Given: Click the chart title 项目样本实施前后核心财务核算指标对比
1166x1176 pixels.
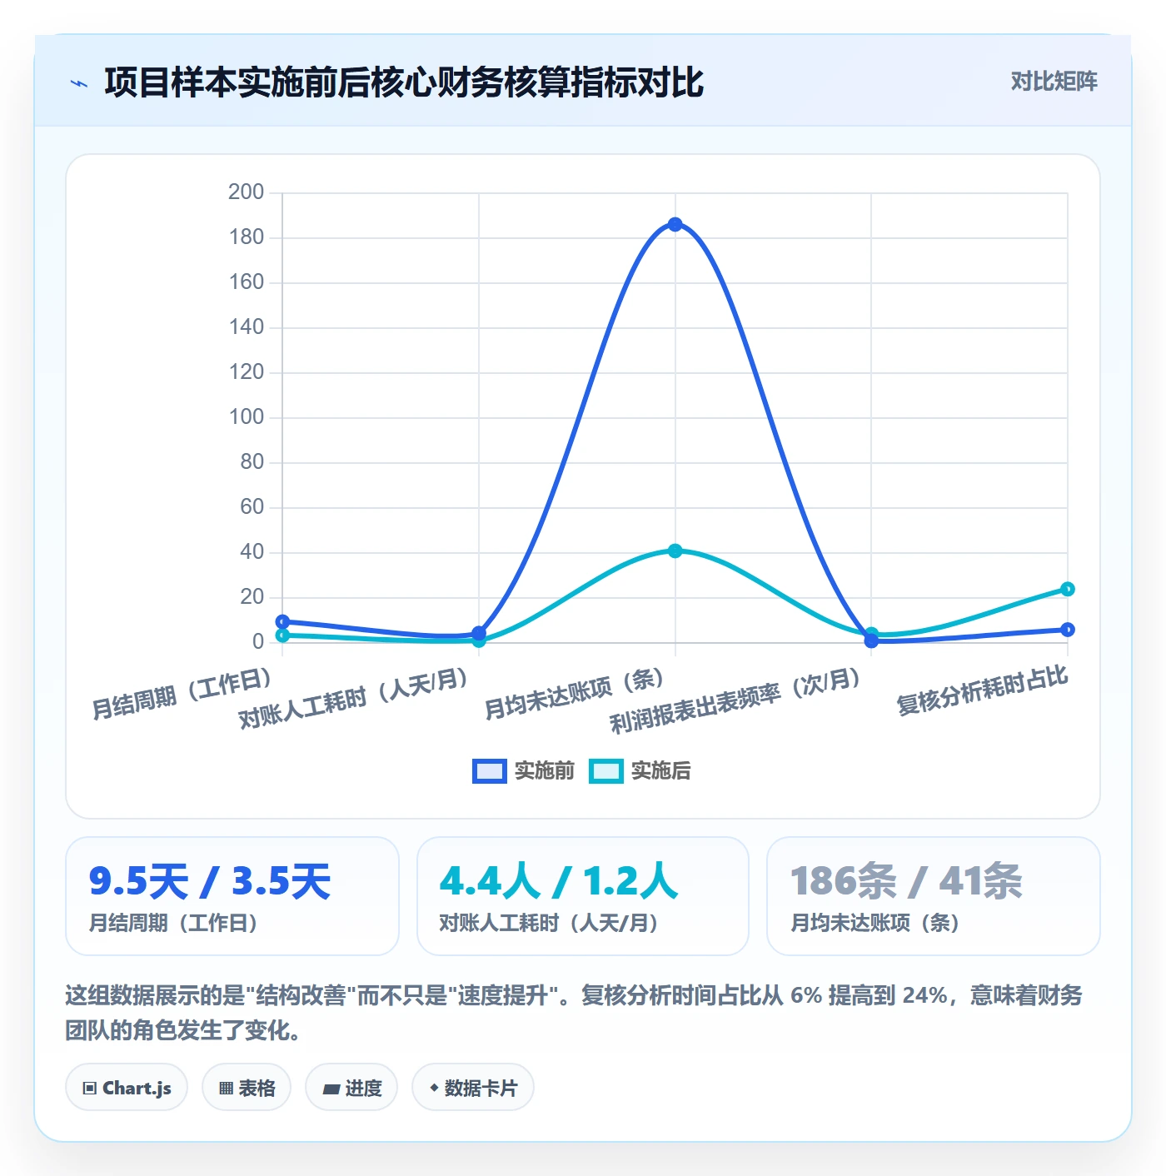Looking at the screenshot, I should tap(404, 82).
